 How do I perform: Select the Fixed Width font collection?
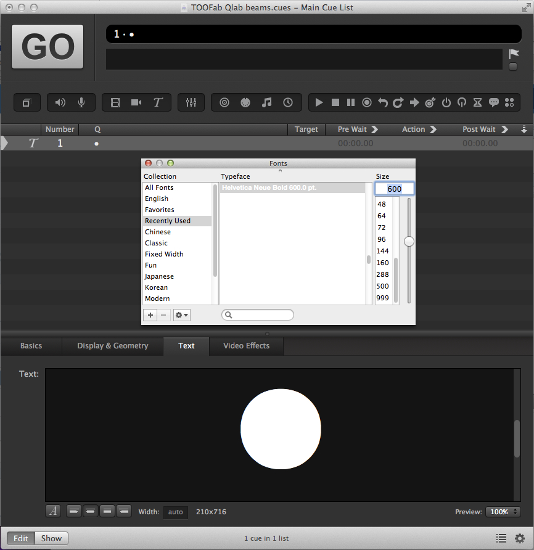(164, 254)
